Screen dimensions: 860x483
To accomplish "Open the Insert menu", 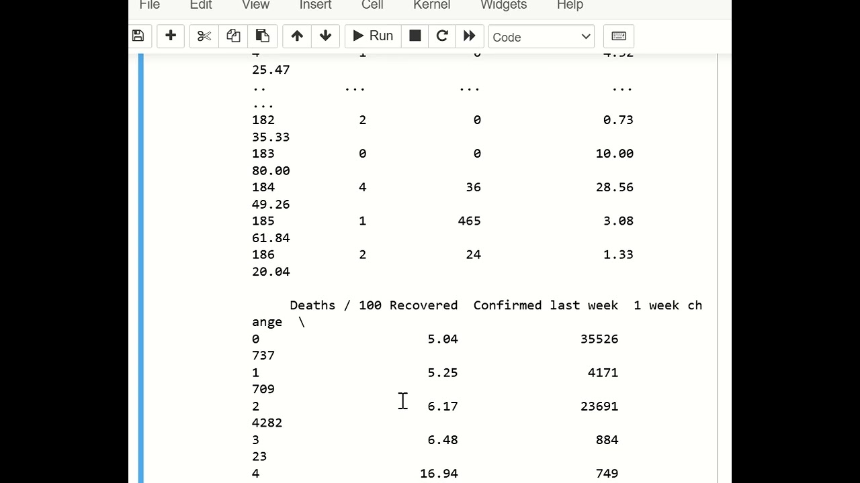I will [x=315, y=5].
